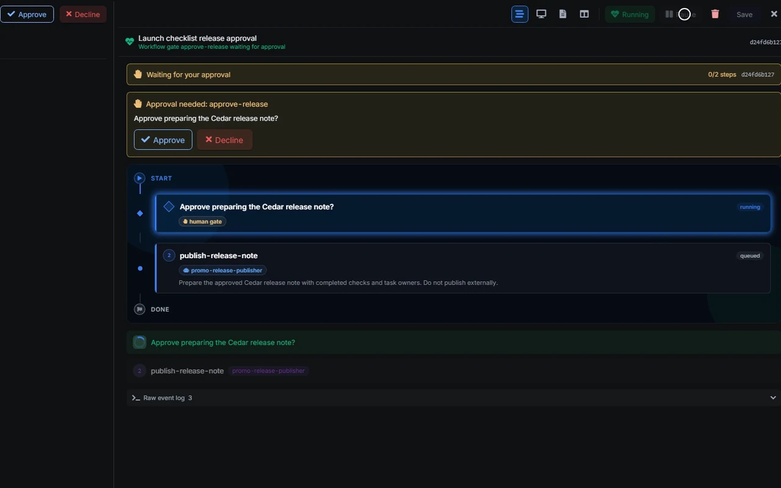
Task: Click the step 2 circle in the lower step list
Action: coord(140,371)
